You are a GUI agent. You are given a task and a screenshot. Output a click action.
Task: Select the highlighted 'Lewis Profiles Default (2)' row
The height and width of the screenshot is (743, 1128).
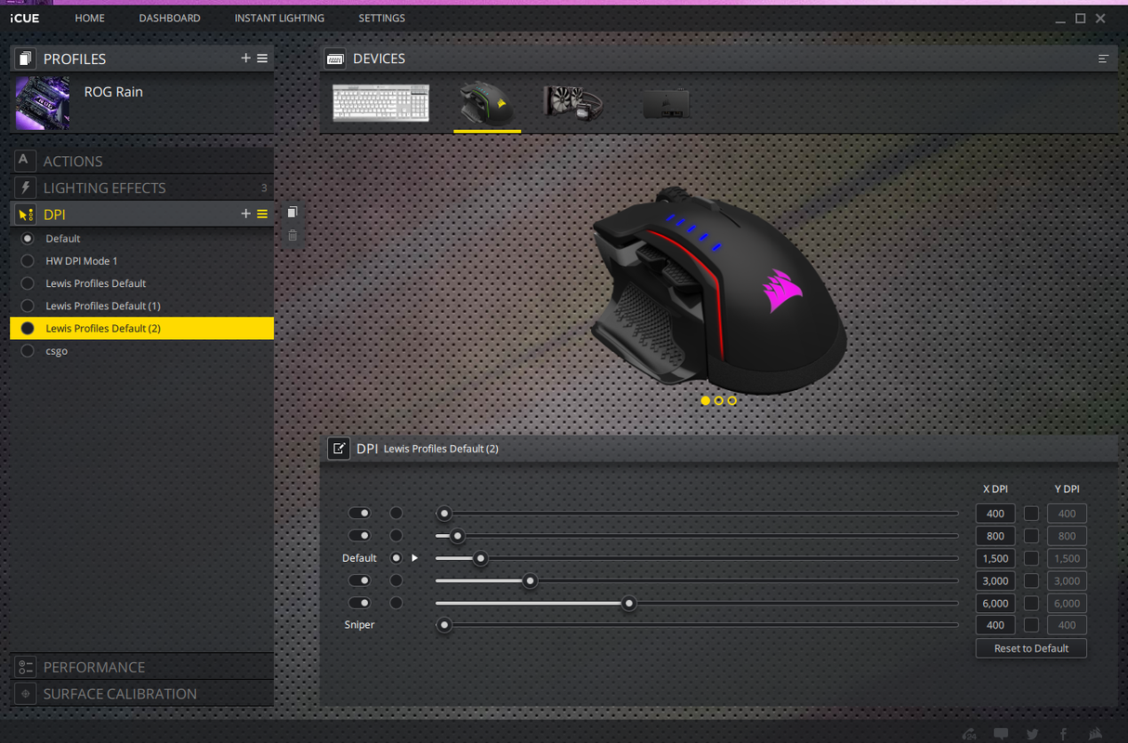click(x=142, y=328)
